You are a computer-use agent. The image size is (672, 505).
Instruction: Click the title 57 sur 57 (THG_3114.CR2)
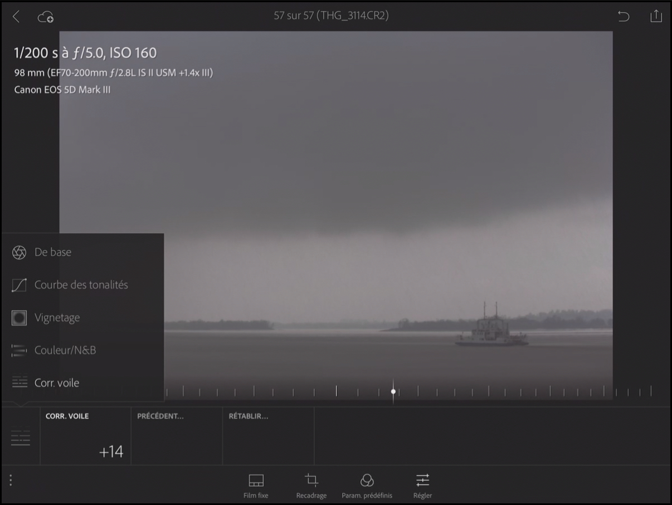tap(331, 16)
